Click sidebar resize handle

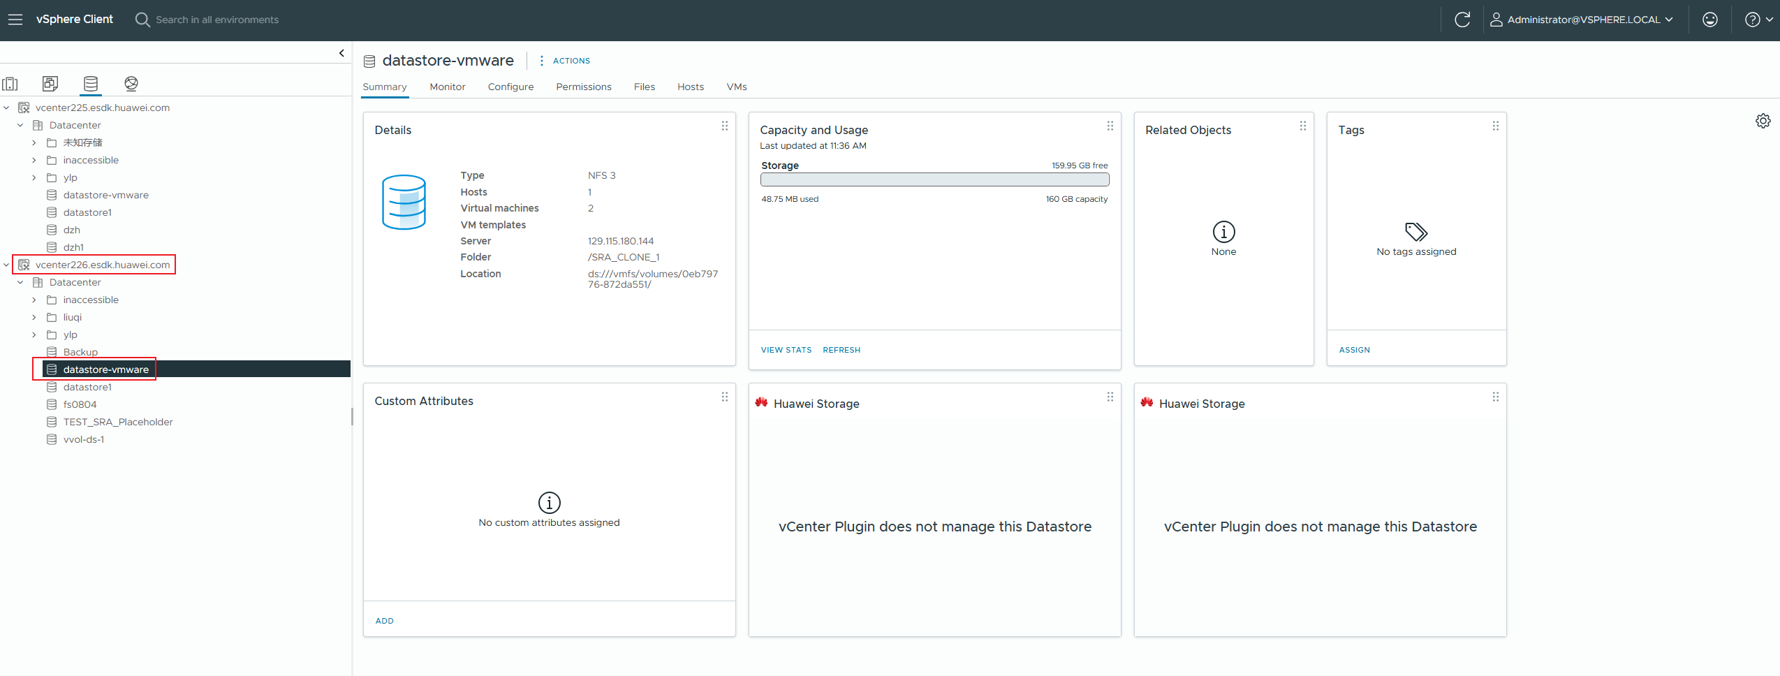tap(352, 417)
